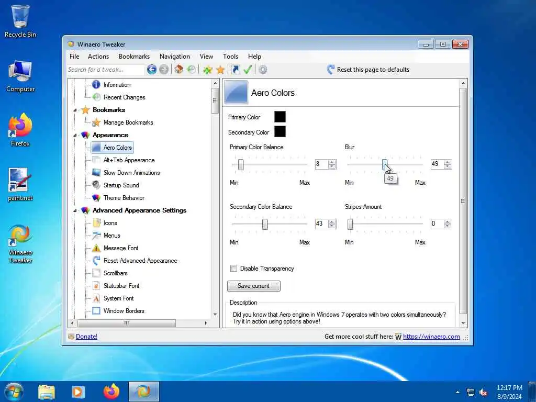Image resolution: width=536 pixels, height=402 pixels.
Task: Decrease Blur spinner value
Action: pos(448,166)
